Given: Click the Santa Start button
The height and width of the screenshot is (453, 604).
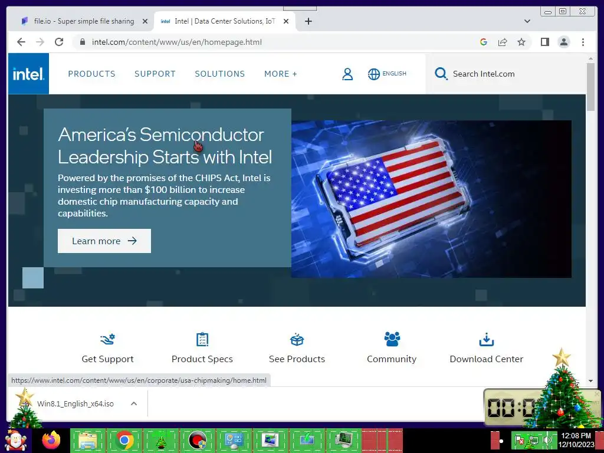Looking at the screenshot, I should (16, 441).
